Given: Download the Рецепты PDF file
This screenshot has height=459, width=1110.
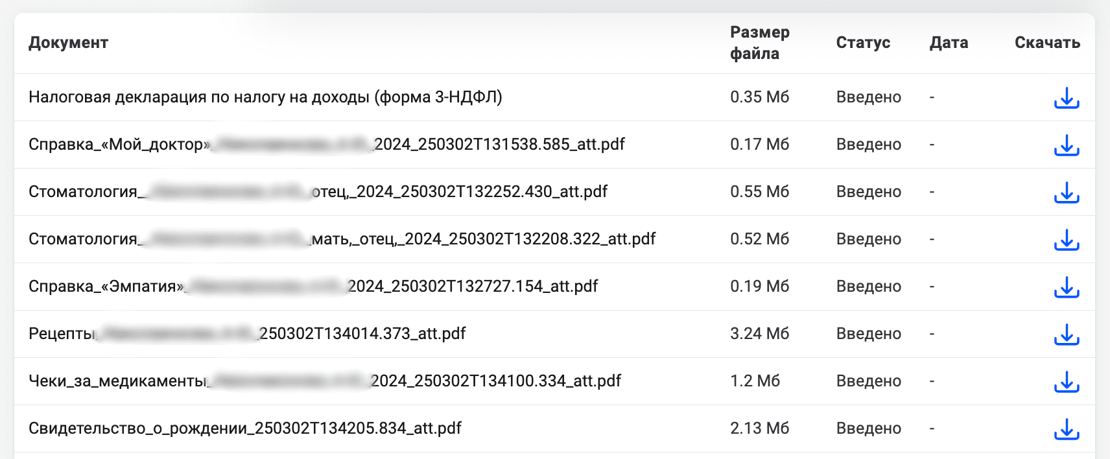Looking at the screenshot, I should tap(1067, 335).
